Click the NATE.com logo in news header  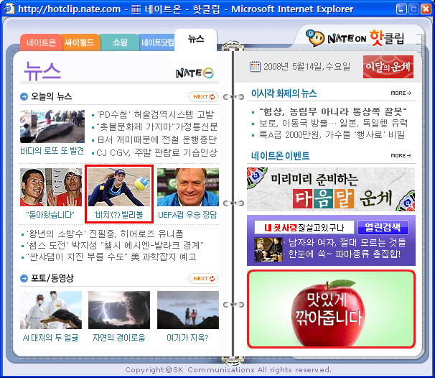click(195, 73)
